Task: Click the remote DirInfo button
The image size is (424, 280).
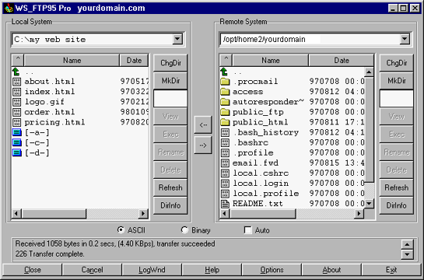Action: (x=397, y=205)
